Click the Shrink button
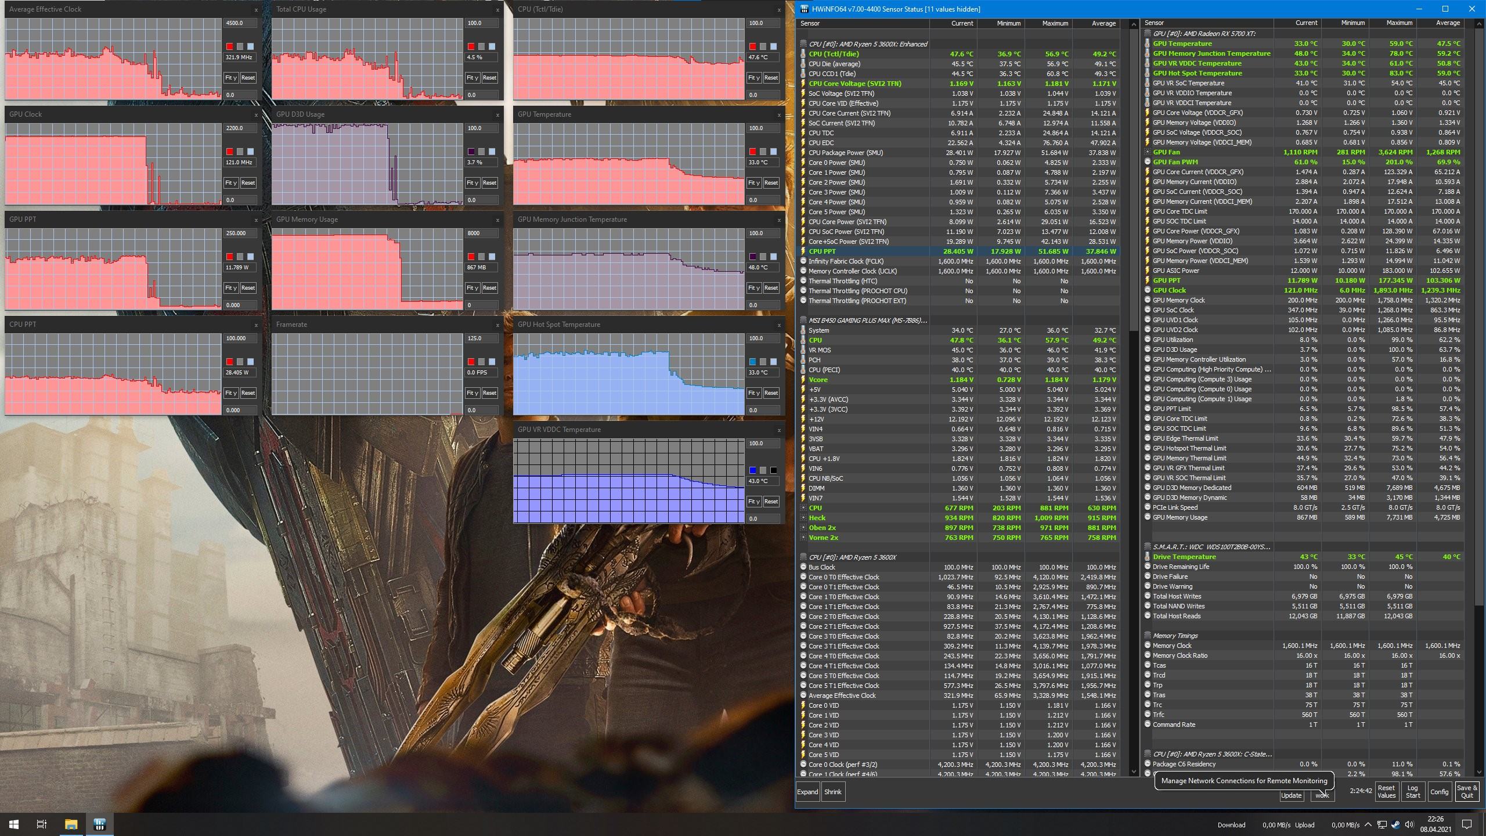Viewport: 1486px width, 836px height. click(x=832, y=792)
